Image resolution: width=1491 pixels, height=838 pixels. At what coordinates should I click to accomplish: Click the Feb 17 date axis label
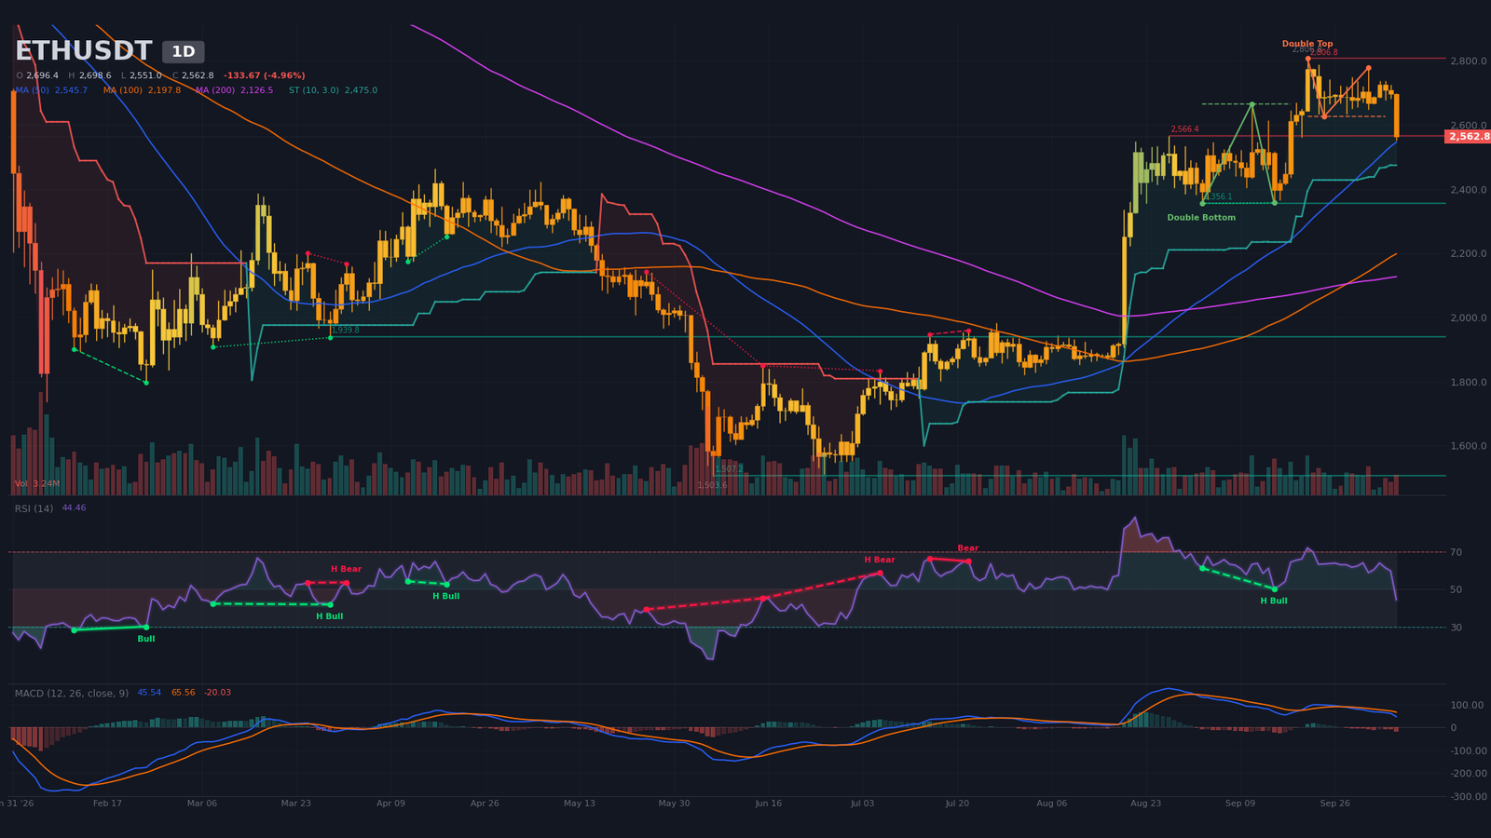pos(107,804)
